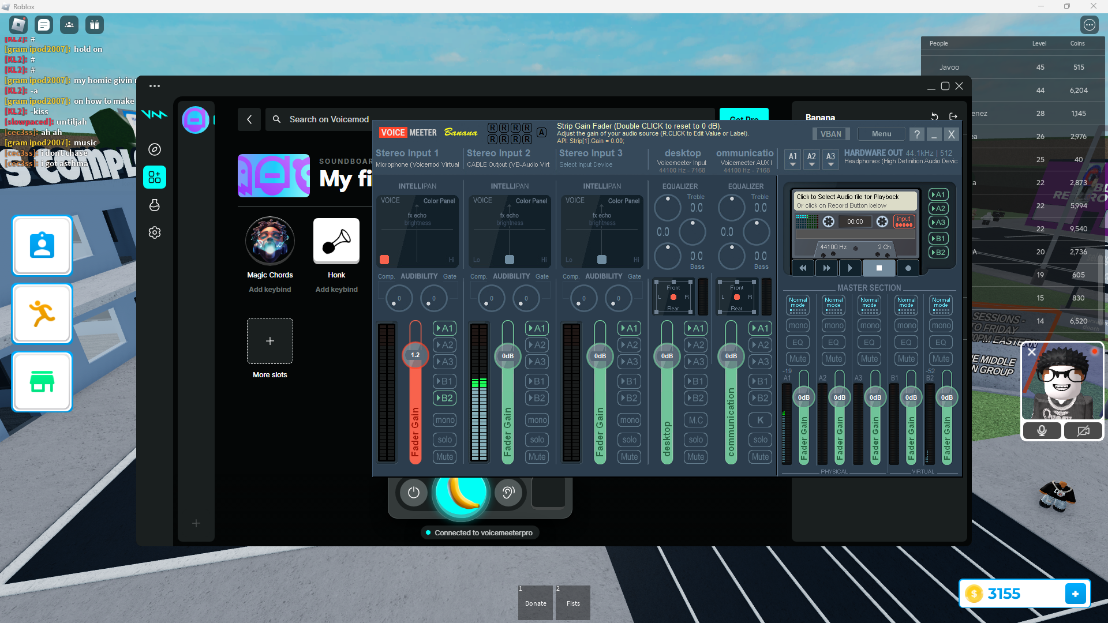Open Roblox more options ellipsis icon

click(1089, 25)
